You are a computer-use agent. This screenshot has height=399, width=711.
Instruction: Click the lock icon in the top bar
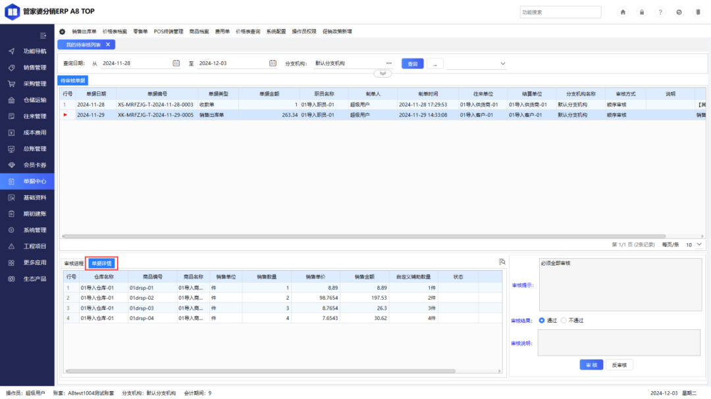pos(642,12)
